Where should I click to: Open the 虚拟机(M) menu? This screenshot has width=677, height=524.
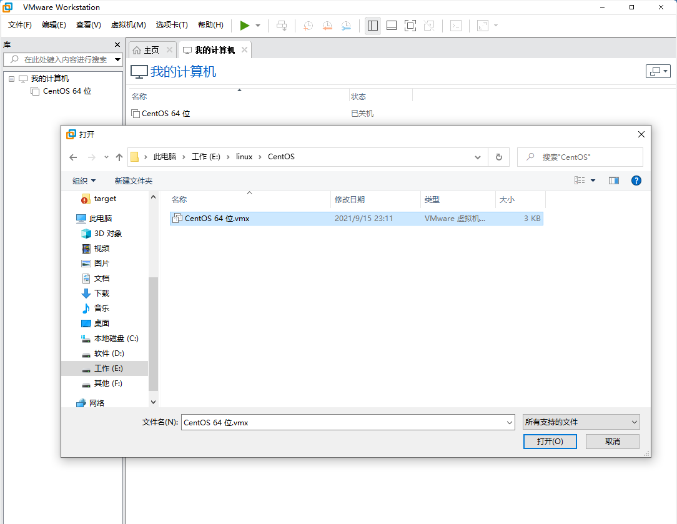click(x=129, y=25)
